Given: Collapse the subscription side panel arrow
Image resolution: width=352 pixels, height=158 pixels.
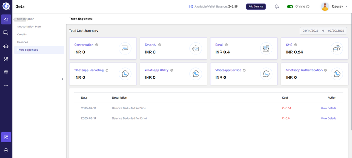Looking at the screenshot, I should (x=63, y=79).
